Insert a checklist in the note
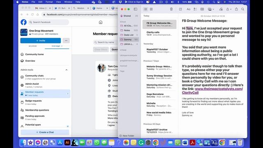 (x=195, y=9)
